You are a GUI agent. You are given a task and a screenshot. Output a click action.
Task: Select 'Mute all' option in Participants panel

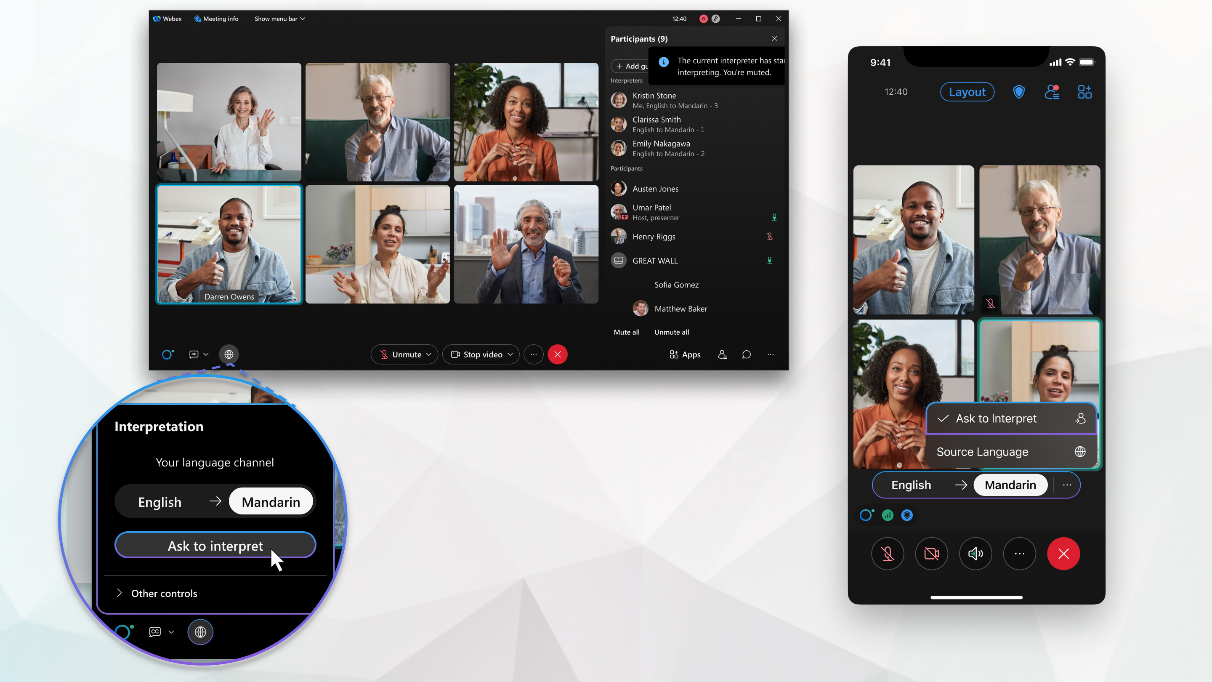click(627, 331)
